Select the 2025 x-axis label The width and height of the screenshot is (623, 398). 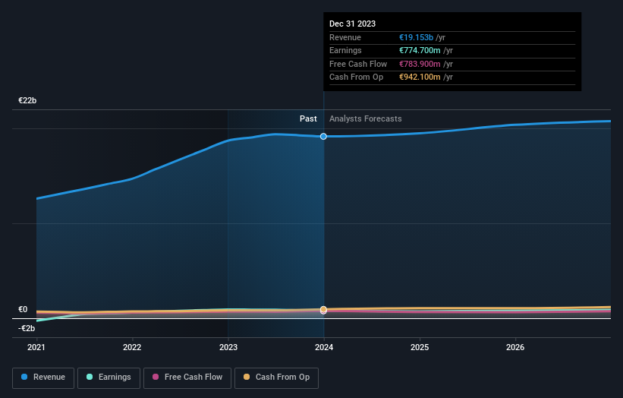point(420,347)
